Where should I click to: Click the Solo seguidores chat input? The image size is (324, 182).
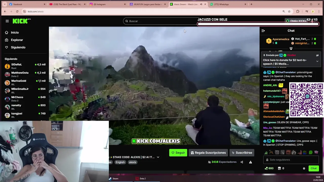291,160
